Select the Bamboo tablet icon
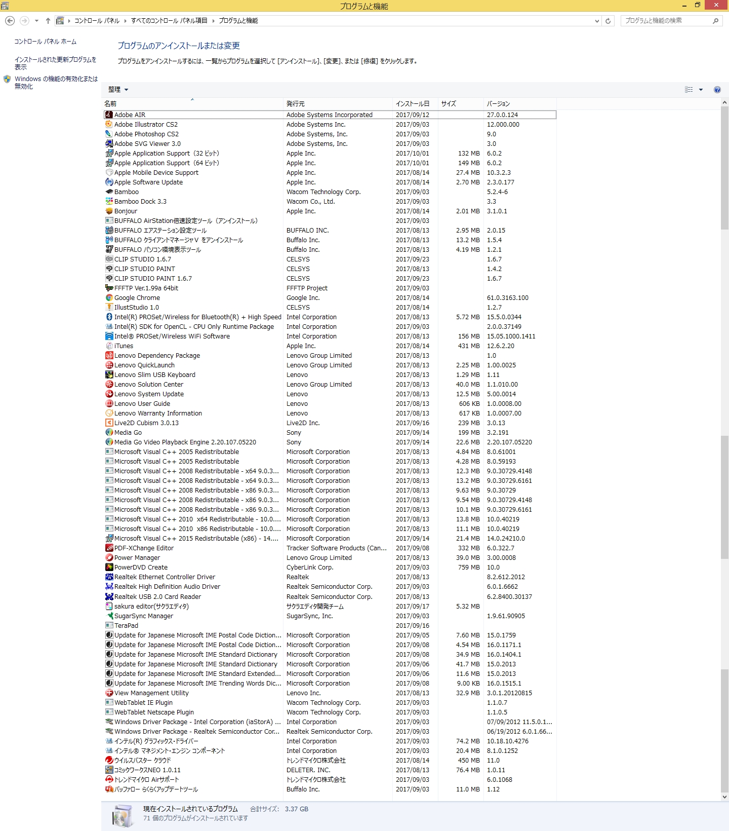The width and height of the screenshot is (729, 831). pyautogui.click(x=109, y=192)
